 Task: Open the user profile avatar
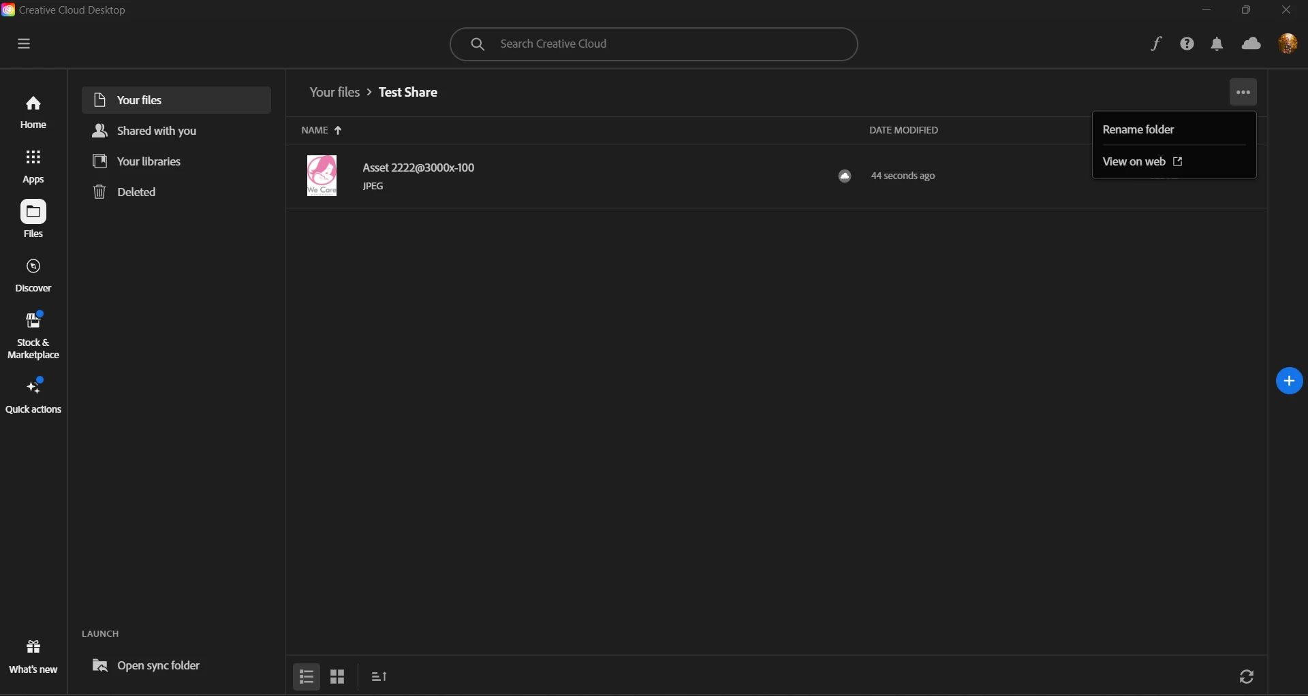coord(1288,44)
